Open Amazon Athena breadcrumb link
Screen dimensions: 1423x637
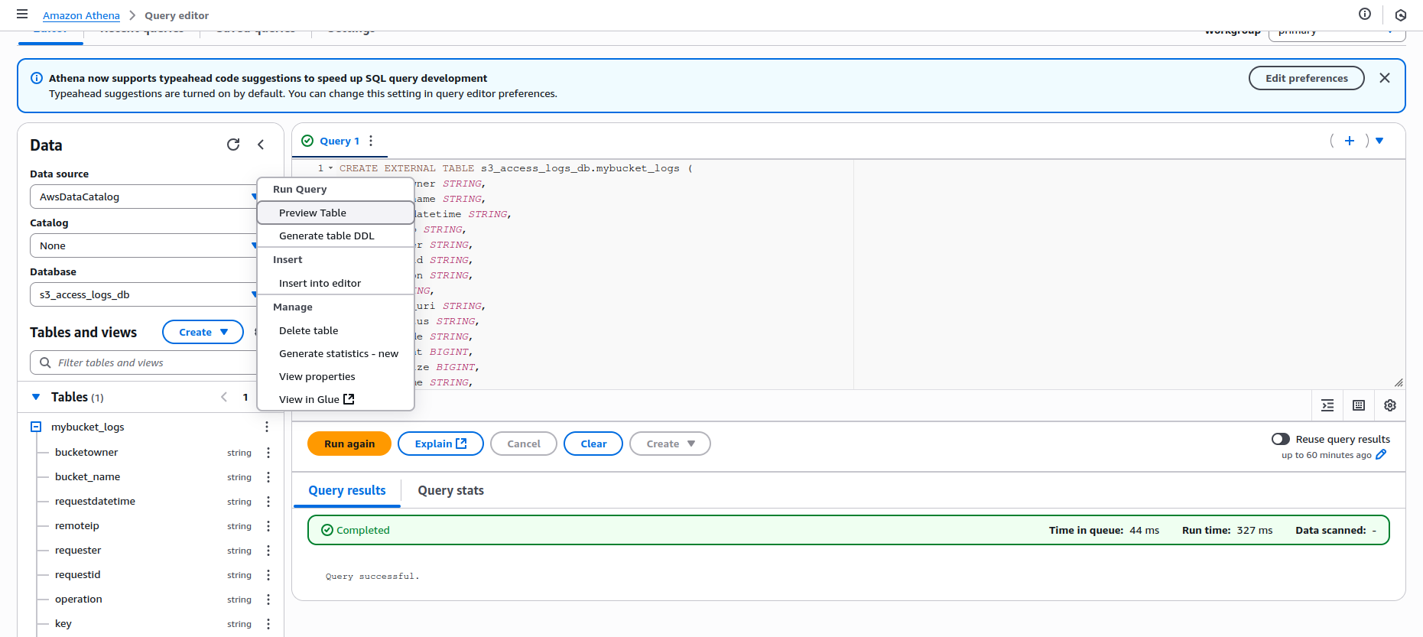(x=81, y=15)
